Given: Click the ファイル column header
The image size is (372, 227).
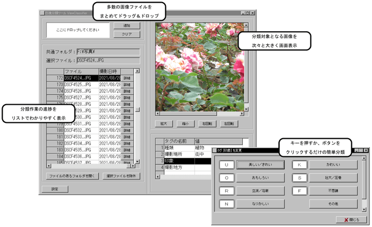Looking at the screenshot, I should (x=81, y=71).
